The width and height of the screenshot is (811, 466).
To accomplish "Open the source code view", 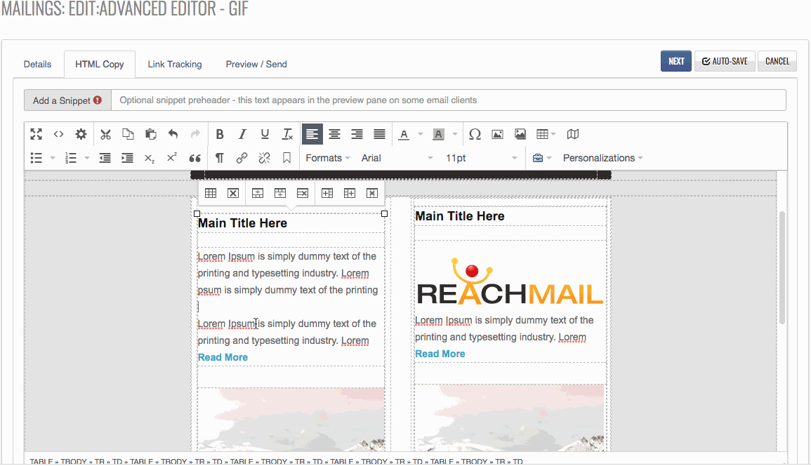I will coord(59,134).
